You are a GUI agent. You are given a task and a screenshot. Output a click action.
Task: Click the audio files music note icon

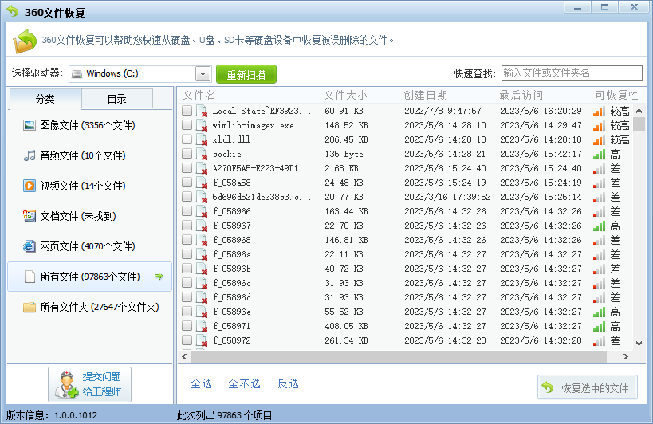(30, 155)
